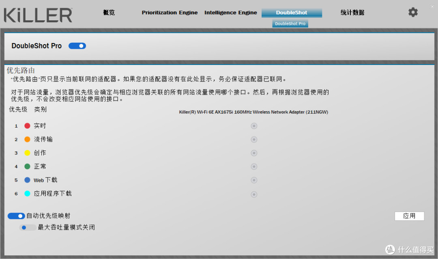438x259 pixels.
Task: Toggle the DoubleShot Pro switch
Action: [77, 46]
